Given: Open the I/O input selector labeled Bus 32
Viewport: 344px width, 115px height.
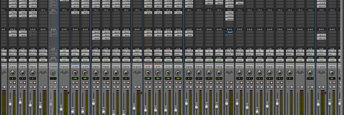Looking at the screenshot, I should click(310, 51).
